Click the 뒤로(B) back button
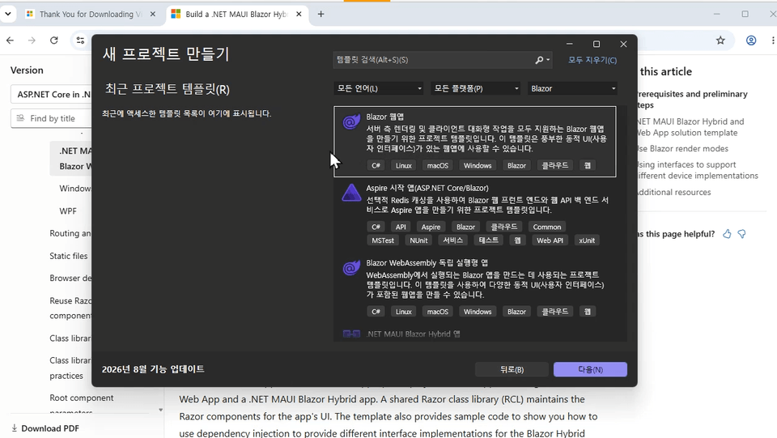The width and height of the screenshot is (777, 438). [x=512, y=369]
